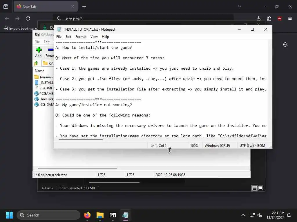The height and width of the screenshot is (222, 297).
Task: Switch Explorer to details view icon
Action: click(254, 188)
